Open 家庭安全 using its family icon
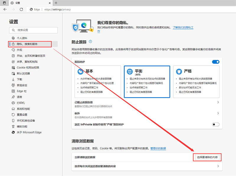236x176 pixels. [13, 85]
